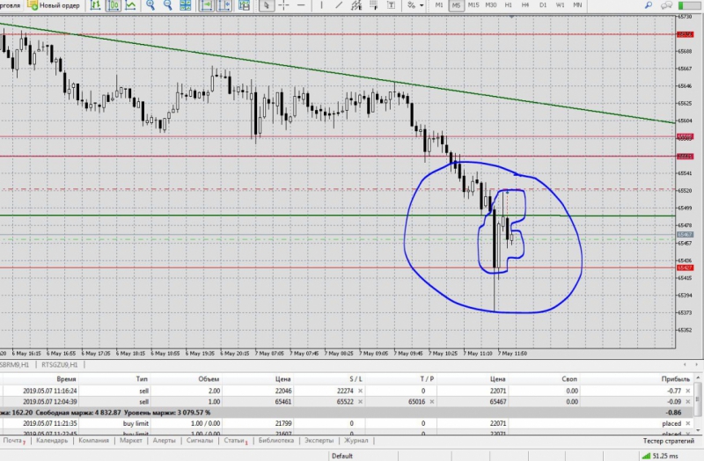Select the Fibonacci retracement tool

[373, 5]
